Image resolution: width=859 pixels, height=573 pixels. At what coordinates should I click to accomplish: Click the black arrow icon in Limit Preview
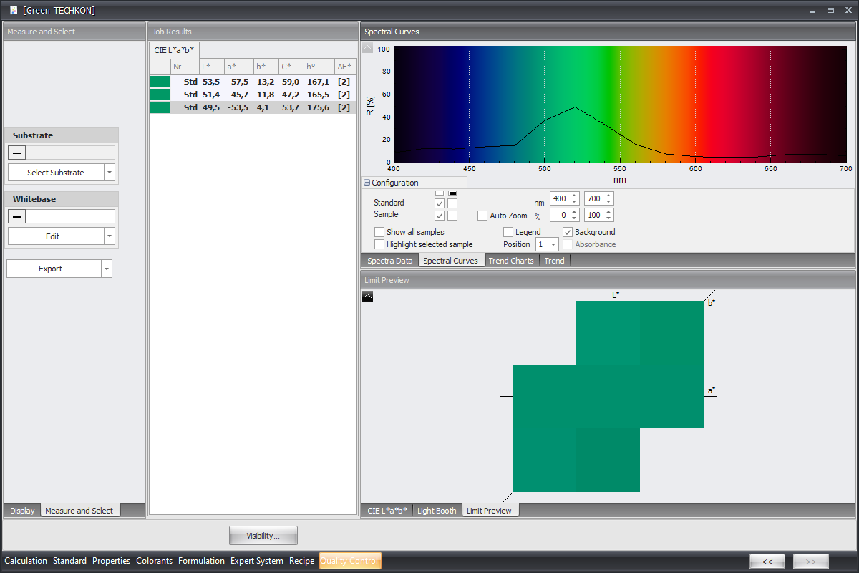(367, 296)
